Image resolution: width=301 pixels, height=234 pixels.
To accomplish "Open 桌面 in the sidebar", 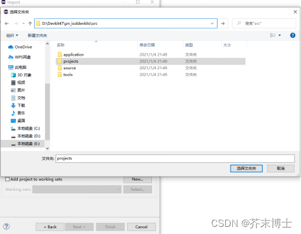I will 18,121.
